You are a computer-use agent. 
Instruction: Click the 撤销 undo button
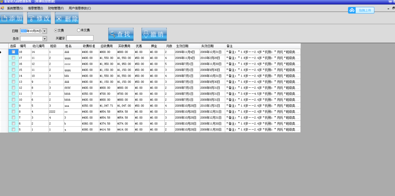pos(154,34)
